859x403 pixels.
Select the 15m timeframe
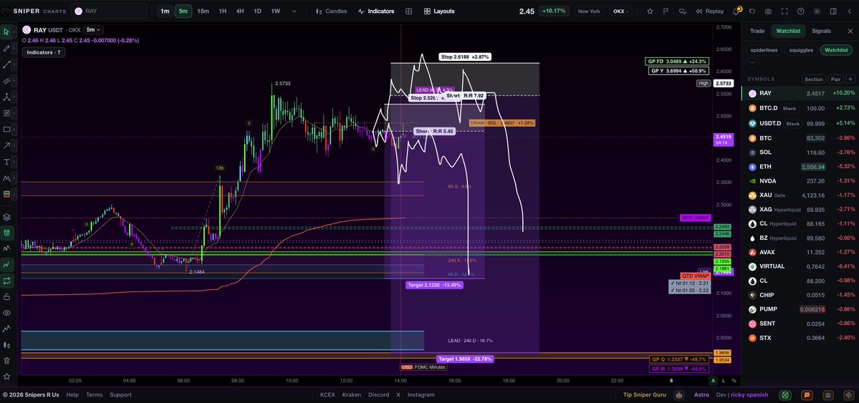pyautogui.click(x=203, y=11)
